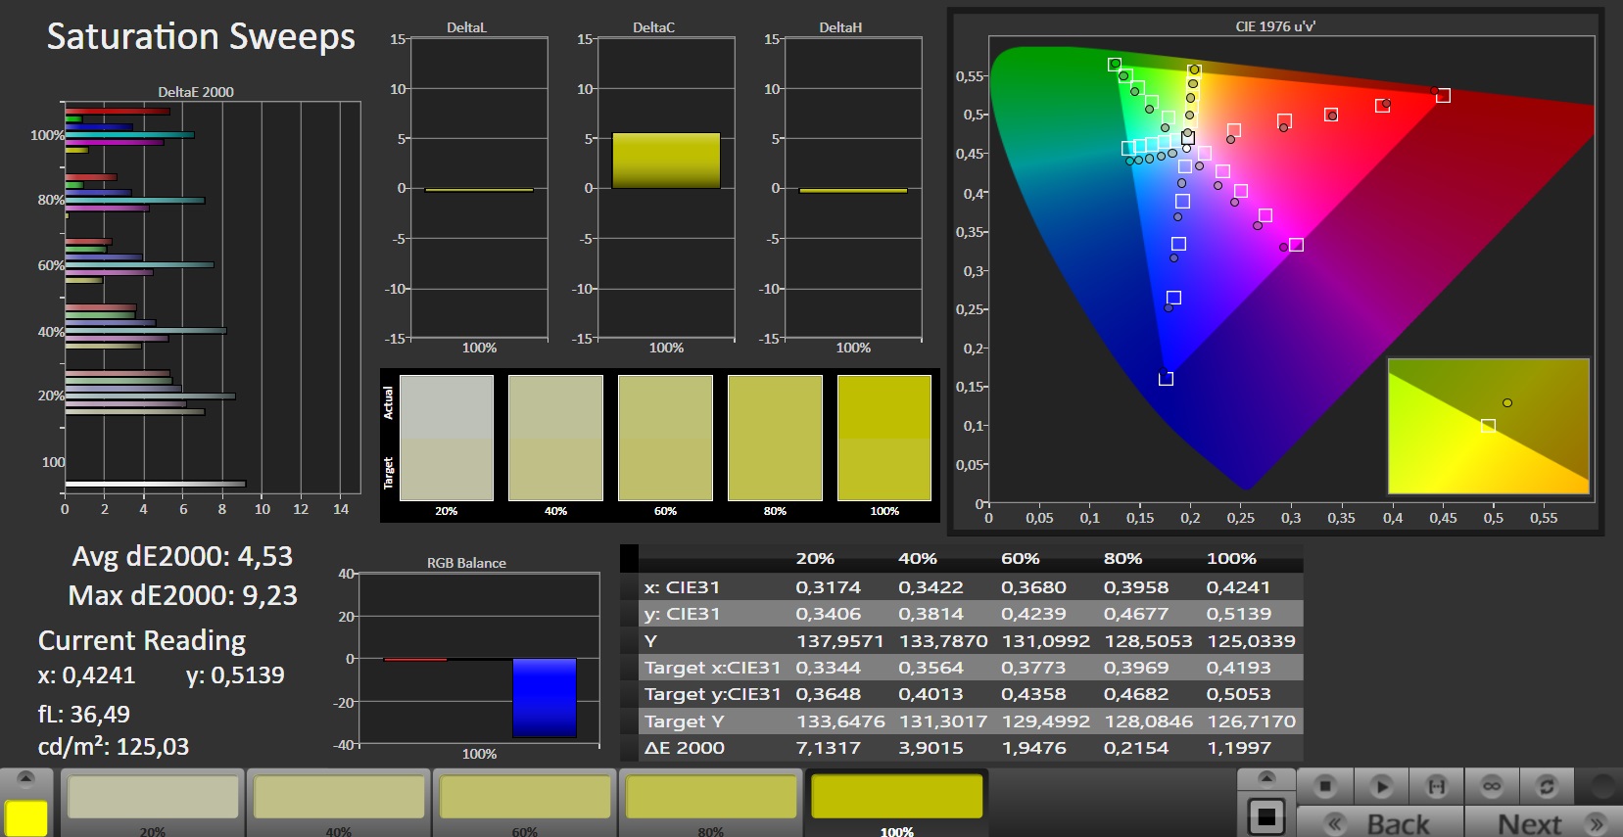Click the ΔE 2000 value 0,2154
Image resolution: width=1623 pixels, height=837 pixels.
[1136, 748]
